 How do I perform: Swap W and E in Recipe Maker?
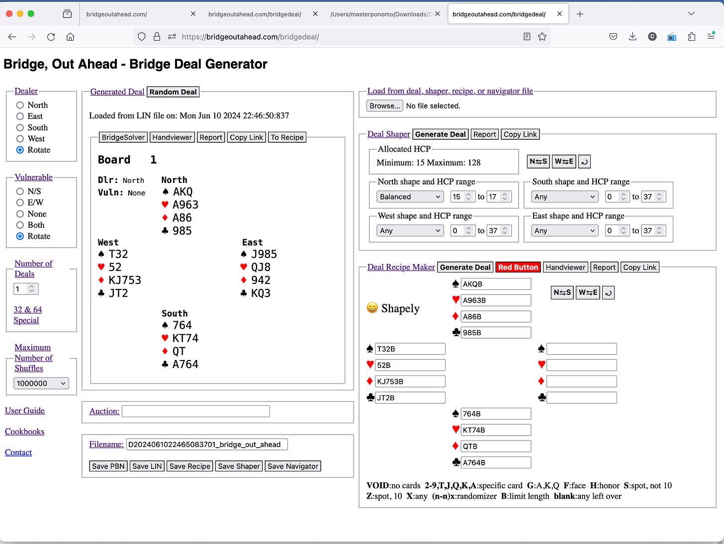click(588, 292)
